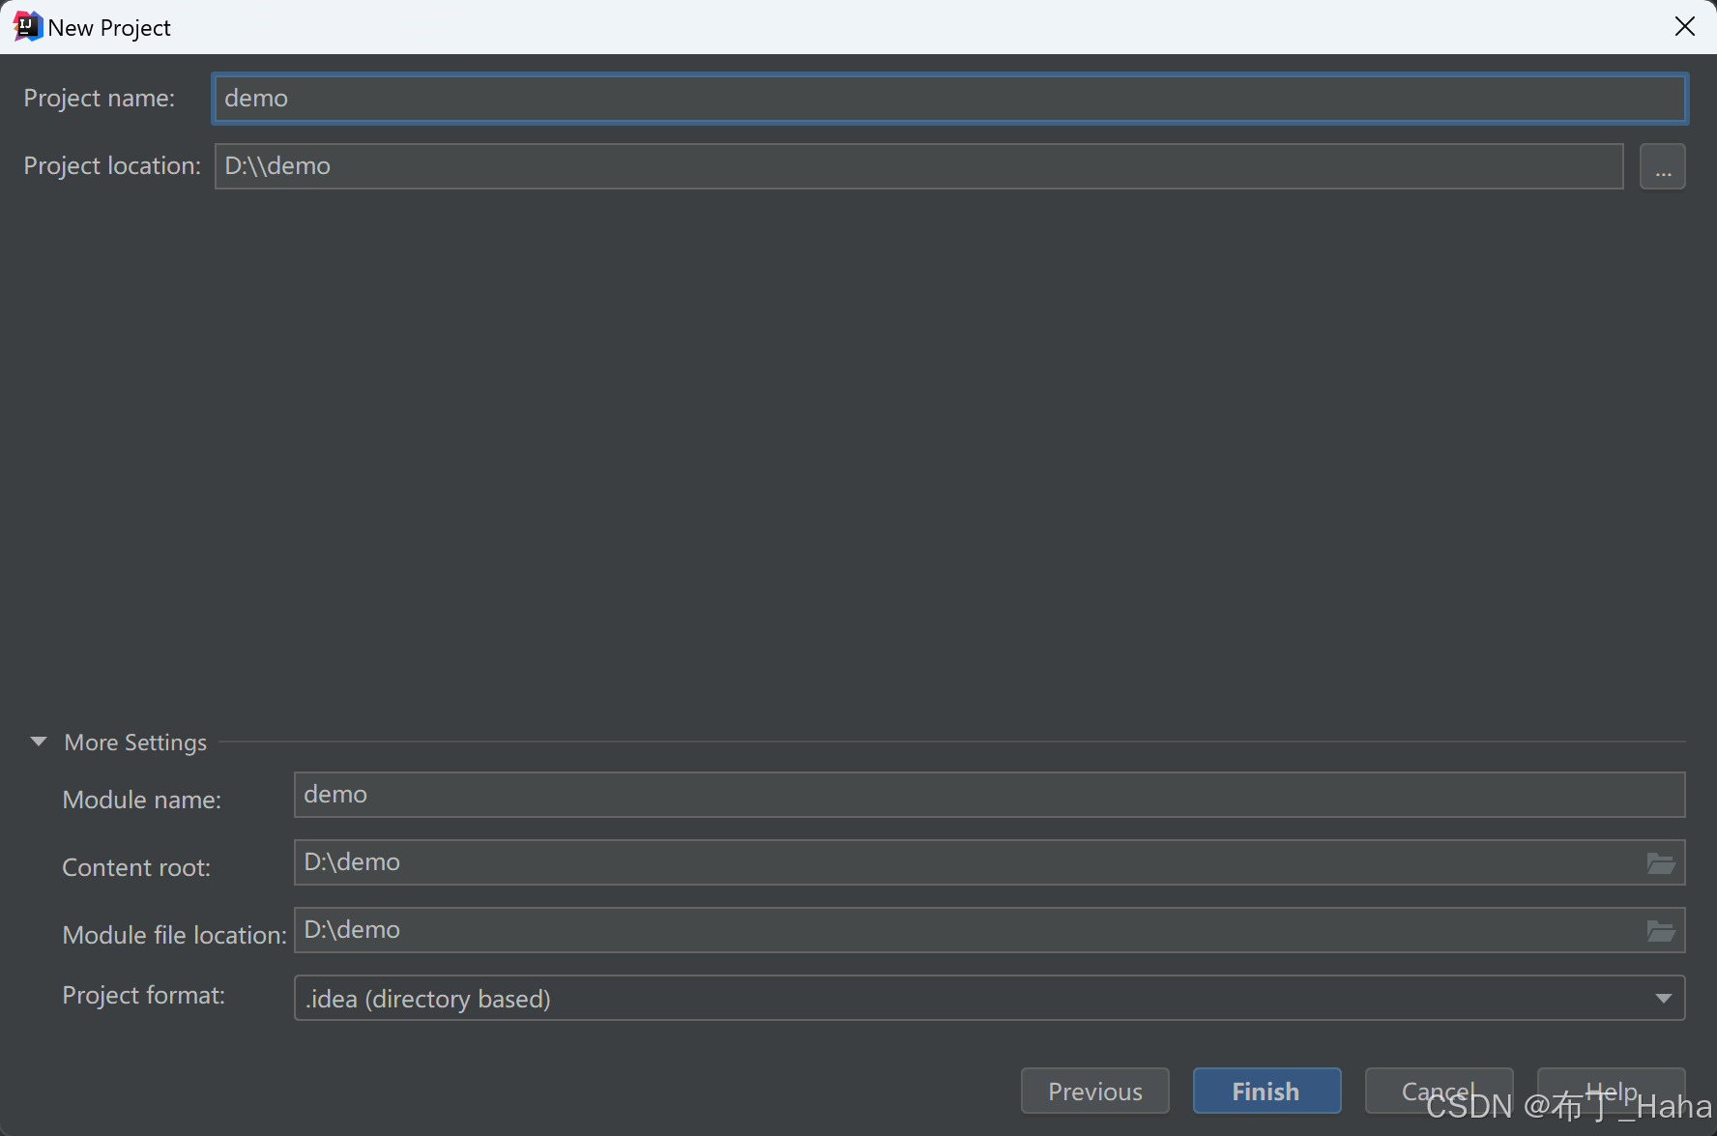Viewport: 1717px width, 1136px height.
Task: Click the "Module file location:" label
Action: pyautogui.click(x=175, y=935)
